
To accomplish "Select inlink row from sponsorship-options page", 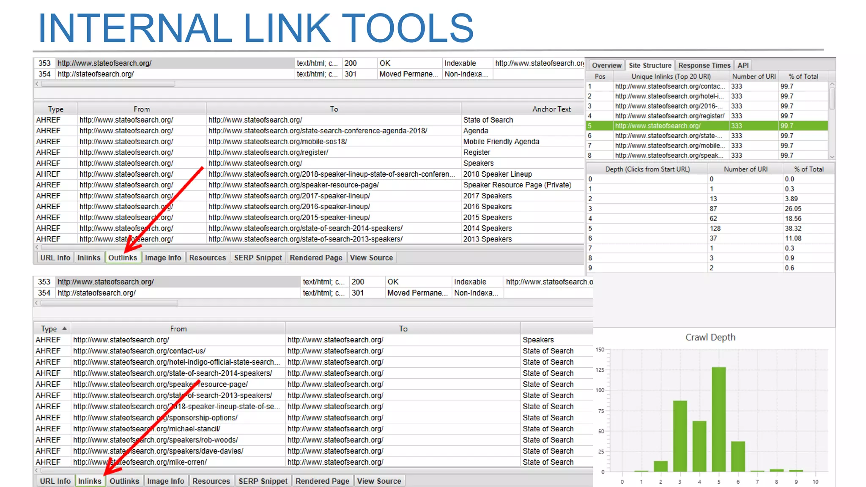I will [x=313, y=417].
